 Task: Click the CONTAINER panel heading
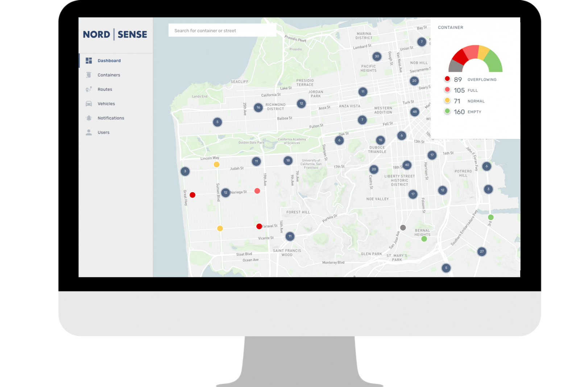tap(451, 28)
